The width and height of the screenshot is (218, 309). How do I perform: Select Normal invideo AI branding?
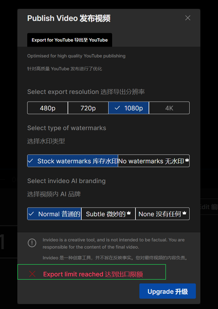tap(54, 214)
